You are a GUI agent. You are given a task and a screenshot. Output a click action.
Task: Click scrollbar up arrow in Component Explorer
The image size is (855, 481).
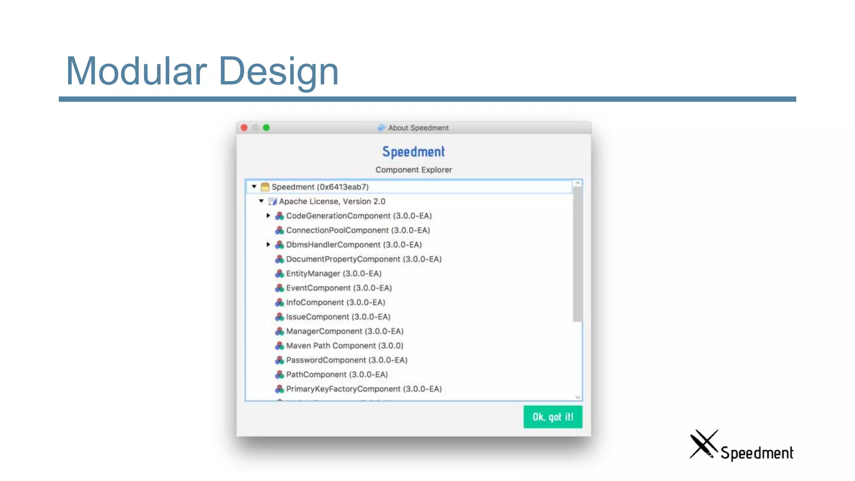pyautogui.click(x=577, y=183)
